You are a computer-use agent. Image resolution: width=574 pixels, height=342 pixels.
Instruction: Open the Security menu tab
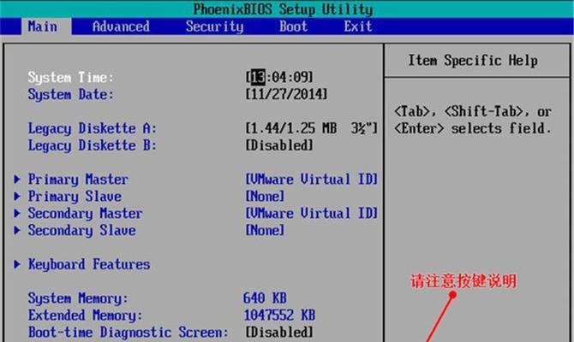[x=214, y=27]
